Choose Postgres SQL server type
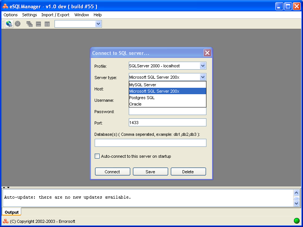The width and height of the screenshot is (303, 227). (167, 98)
